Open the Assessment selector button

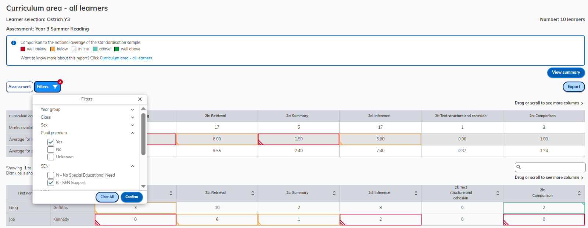click(x=20, y=87)
